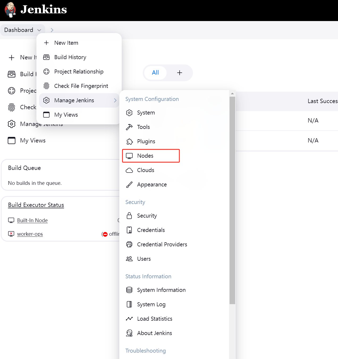This screenshot has height=359, width=338.
Task: Click the Project Relationship icon in the dropdown menu
Action: pos(47,72)
